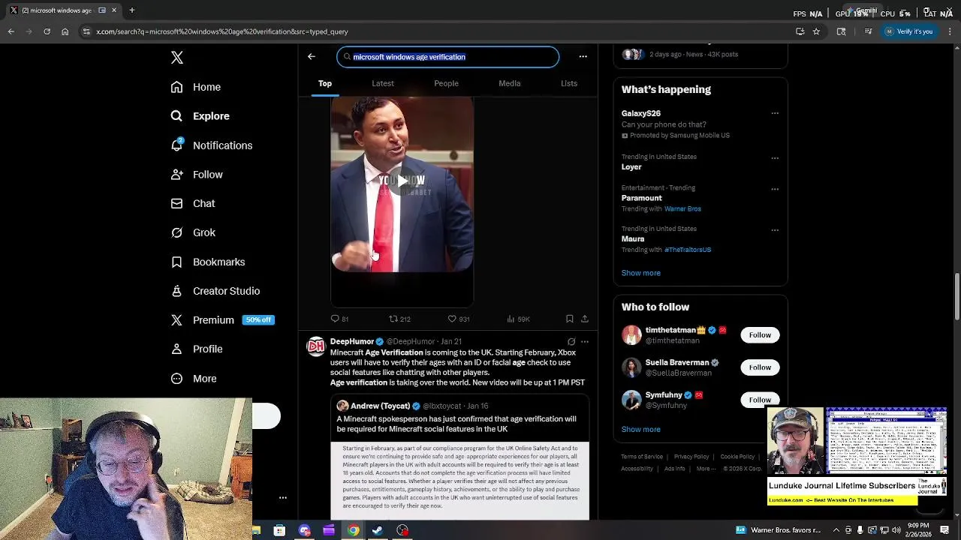Show more under Who to follow
The width and height of the screenshot is (961, 540).
point(640,429)
